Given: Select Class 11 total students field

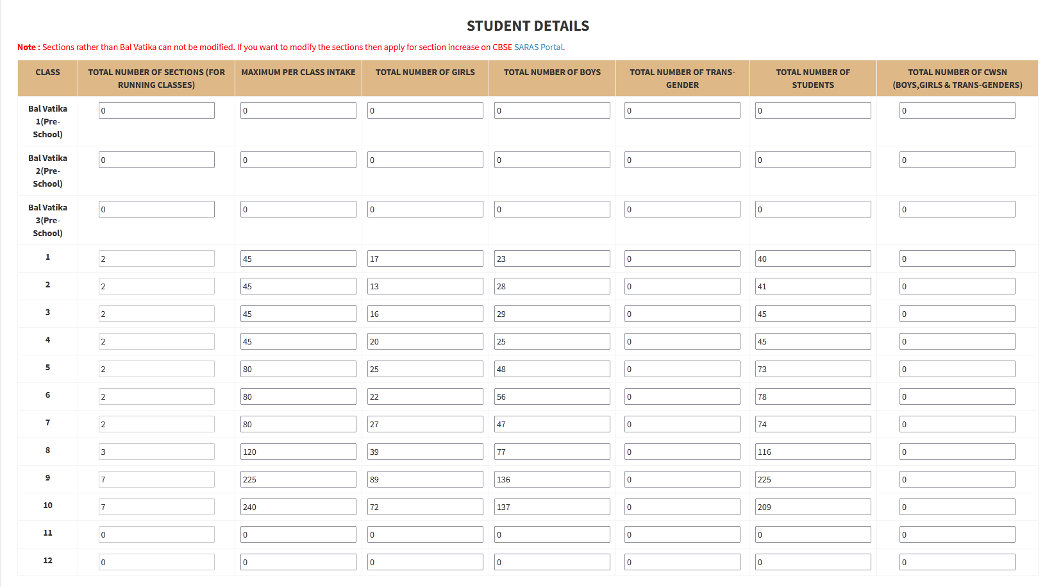Looking at the screenshot, I should point(813,534).
